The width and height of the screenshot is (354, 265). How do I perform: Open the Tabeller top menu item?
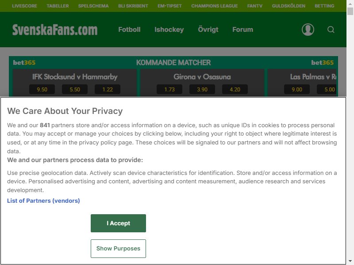point(58,6)
